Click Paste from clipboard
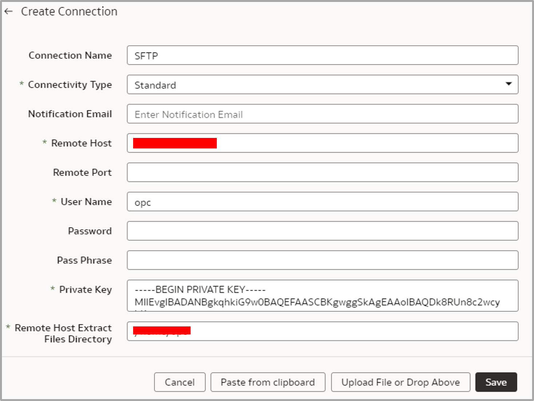 click(268, 382)
